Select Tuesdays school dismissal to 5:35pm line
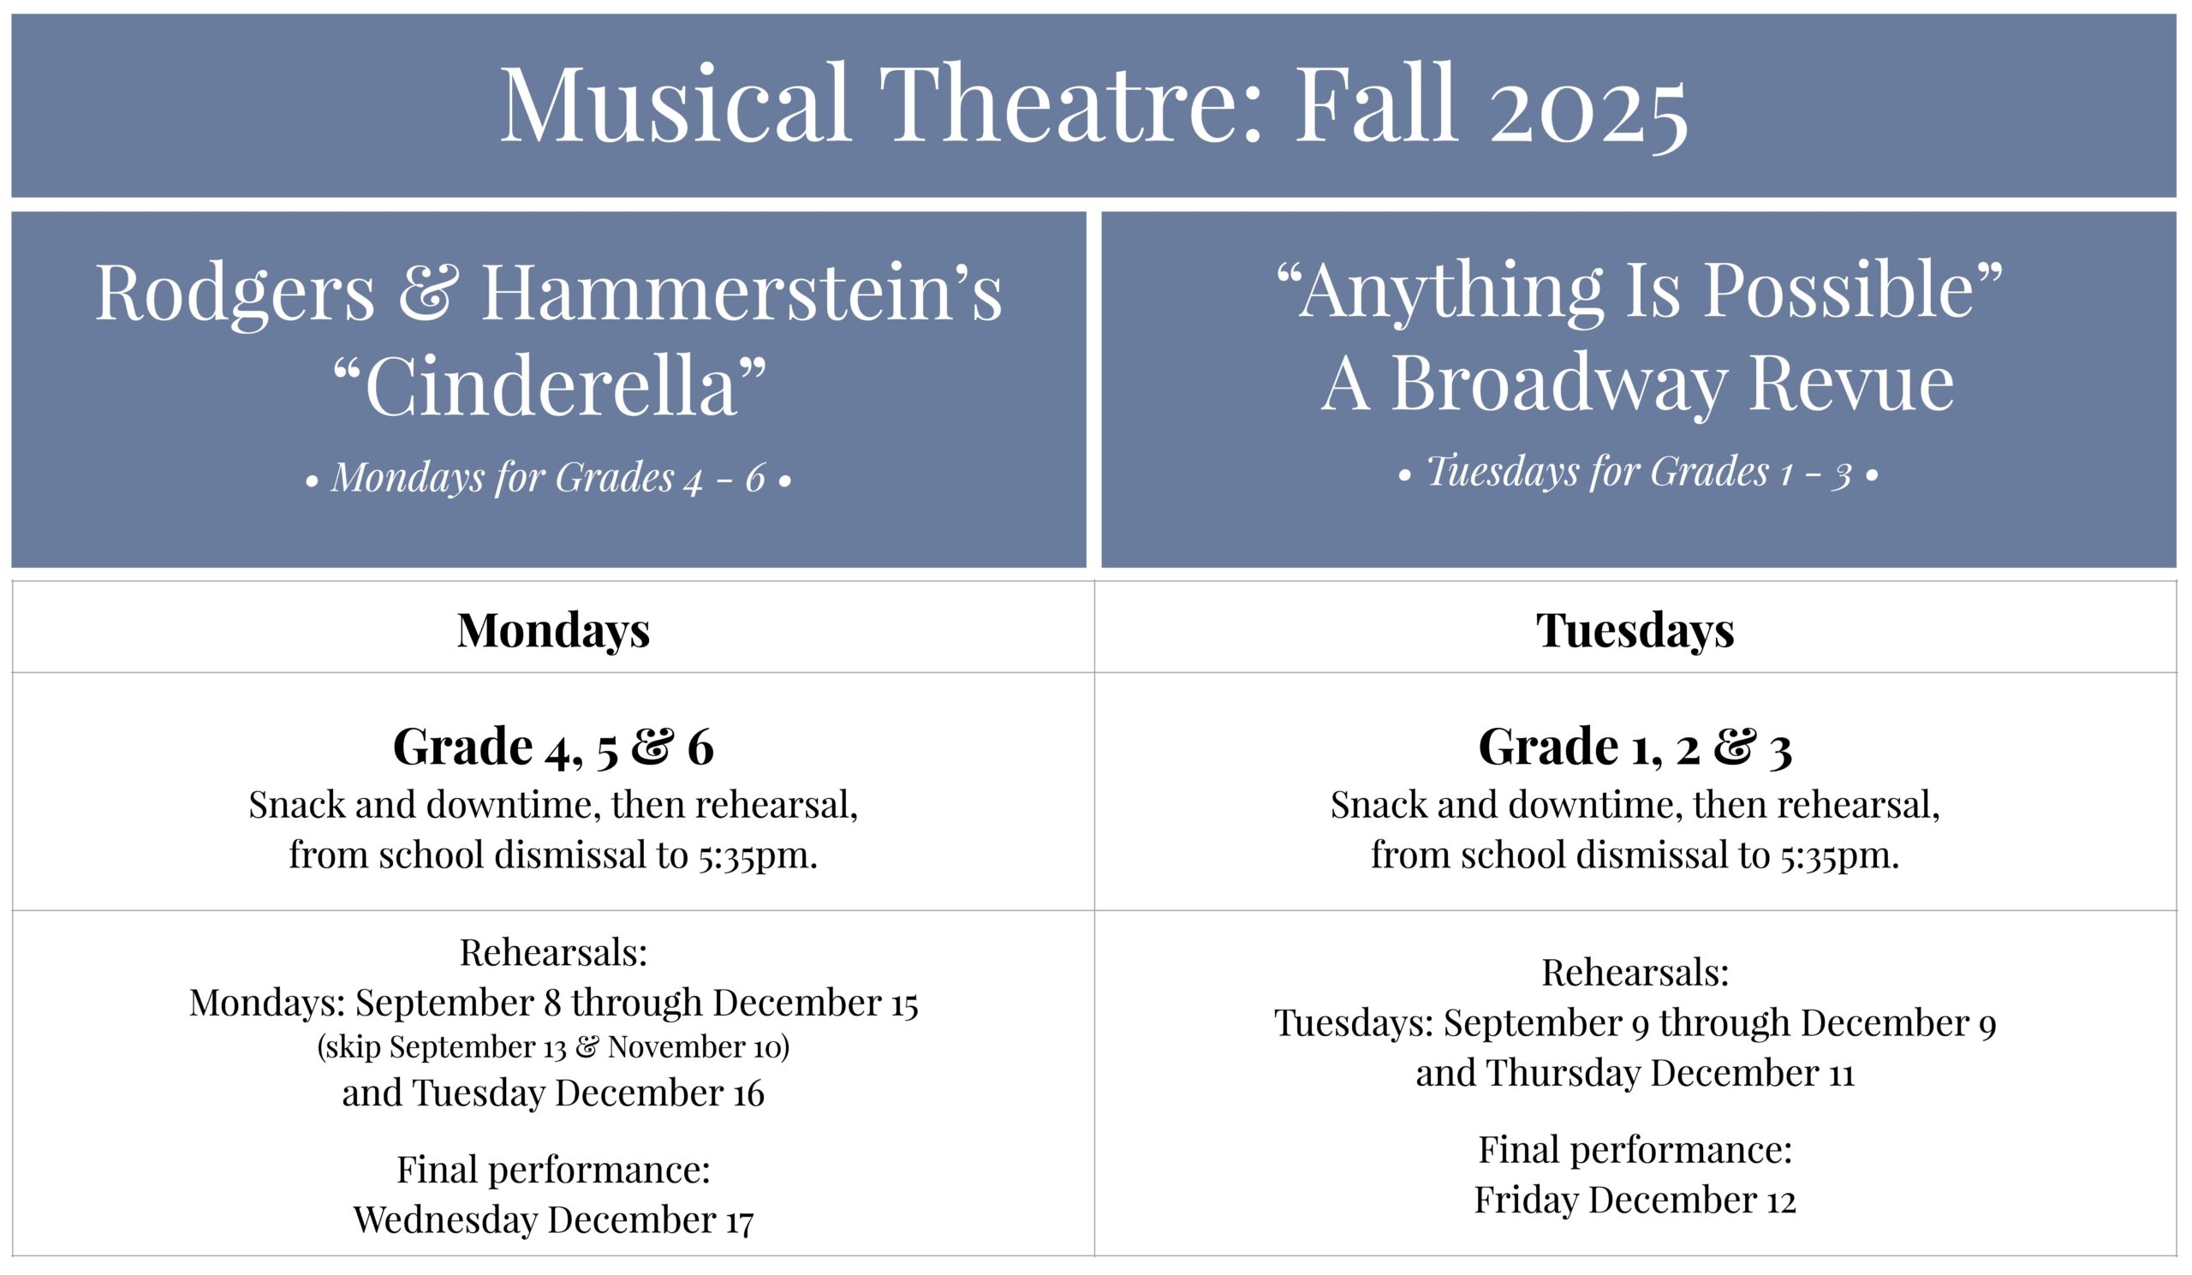The height and width of the screenshot is (1275, 2192). [x=1635, y=855]
